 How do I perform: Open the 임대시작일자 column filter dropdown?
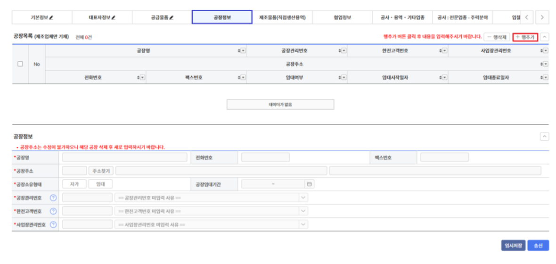[x=445, y=77]
